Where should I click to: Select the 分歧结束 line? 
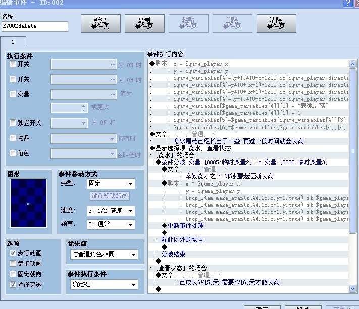248,254
